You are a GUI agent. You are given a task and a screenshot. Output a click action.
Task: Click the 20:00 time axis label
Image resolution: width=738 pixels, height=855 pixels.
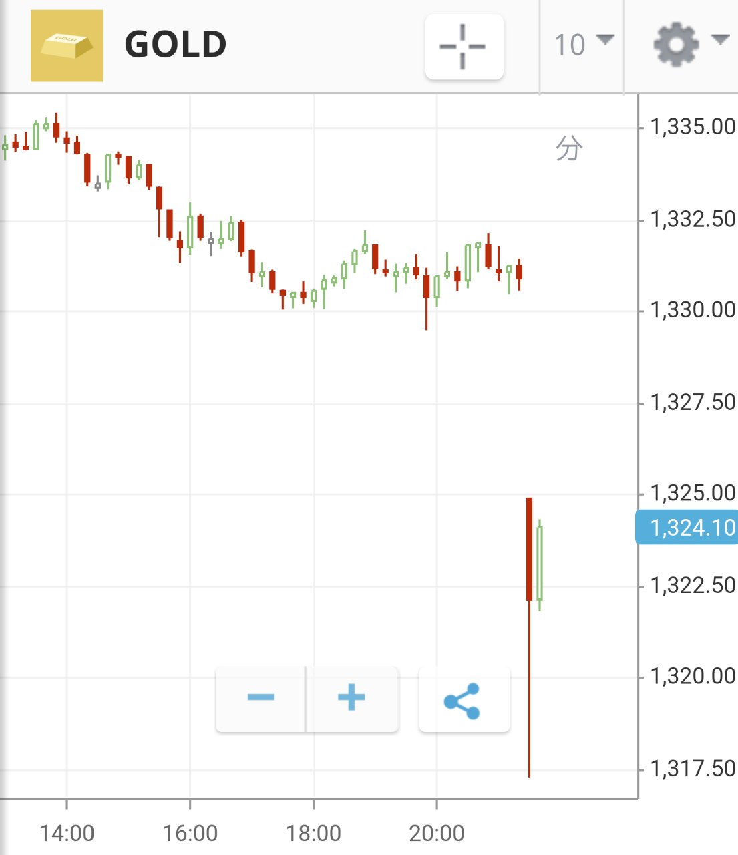point(437,833)
